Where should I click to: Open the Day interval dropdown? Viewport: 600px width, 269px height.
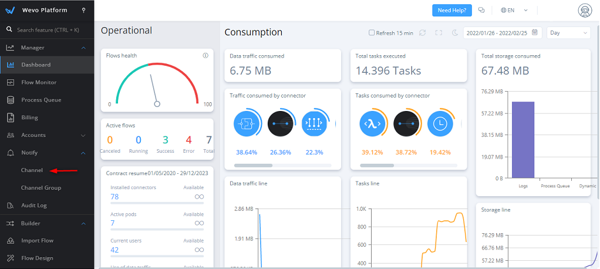point(568,33)
